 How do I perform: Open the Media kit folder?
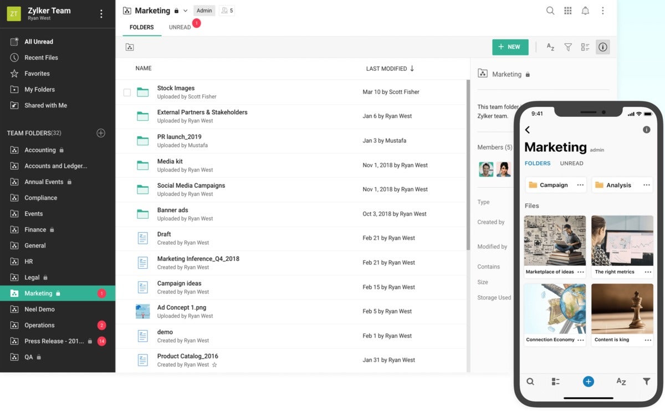(x=170, y=161)
